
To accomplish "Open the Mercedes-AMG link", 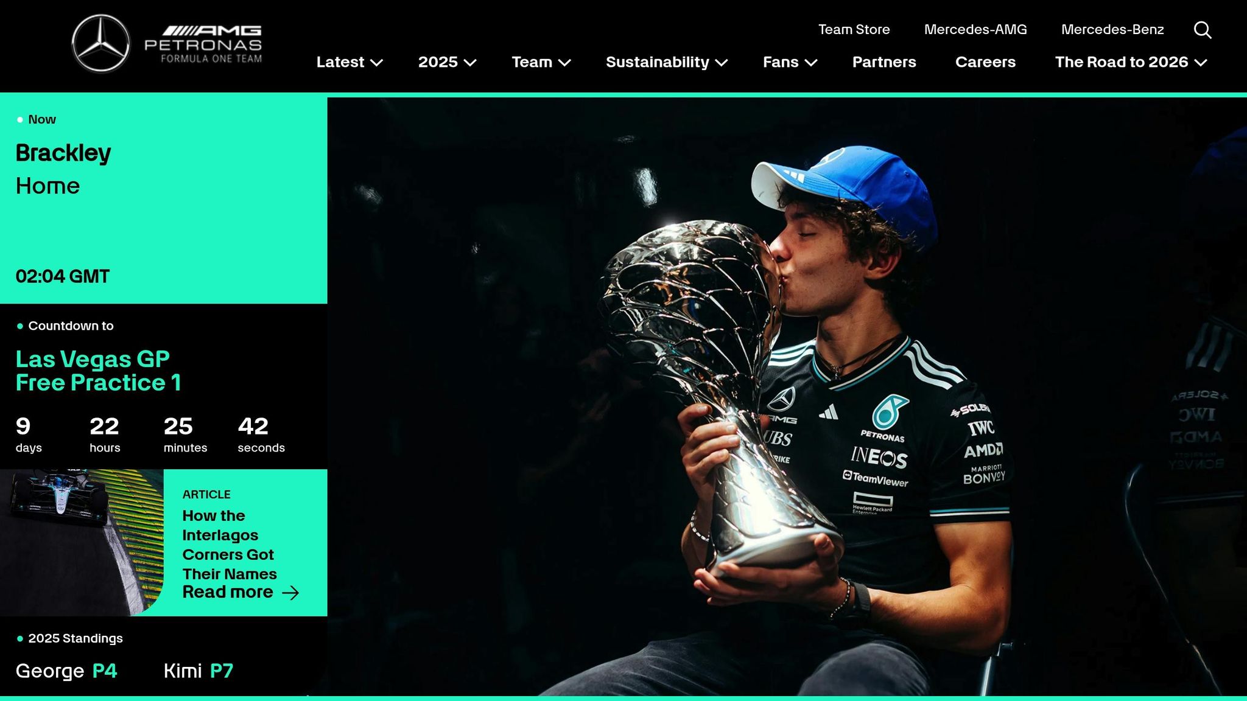I will point(975,29).
